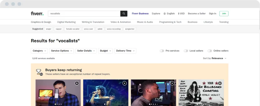Open the Music & Audio category
This screenshot has width=260, height=106.
coord(145,22)
